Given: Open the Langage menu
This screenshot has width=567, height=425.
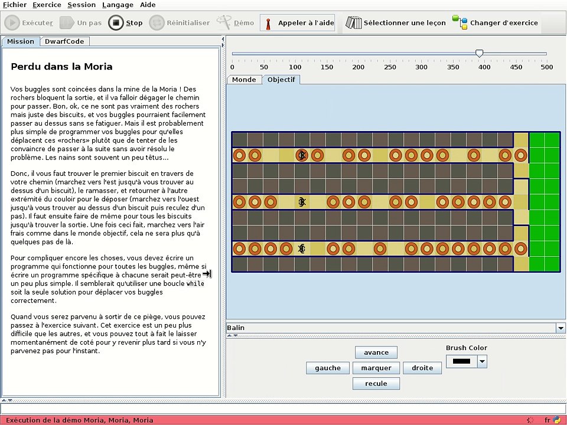Looking at the screenshot, I should (118, 5).
